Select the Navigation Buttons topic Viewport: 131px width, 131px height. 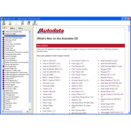tap(11, 99)
